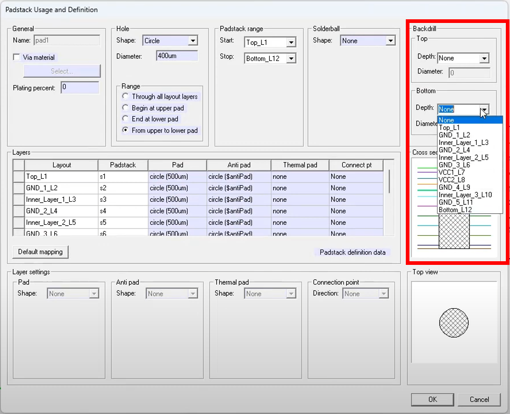Confirm the dialog with OK
The height and width of the screenshot is (414, 510).
pos(432,399)
